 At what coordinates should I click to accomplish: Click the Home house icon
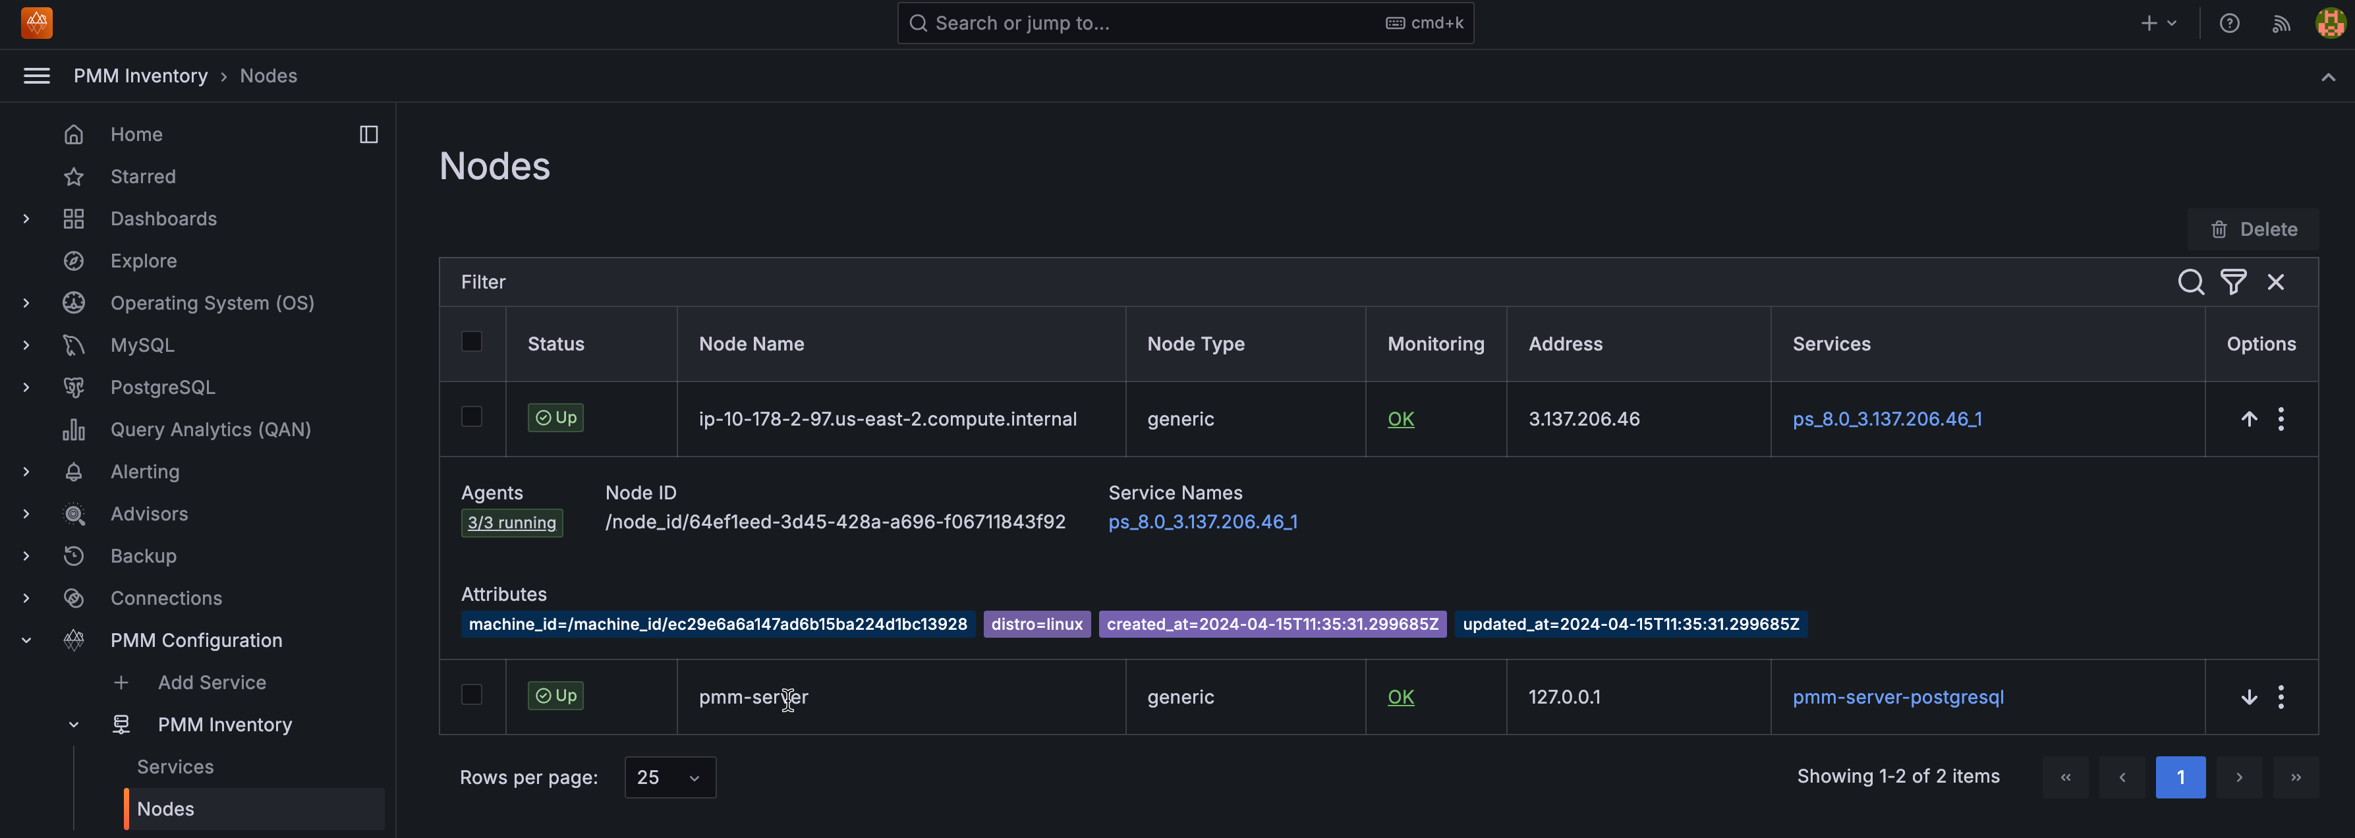(74, 134)
